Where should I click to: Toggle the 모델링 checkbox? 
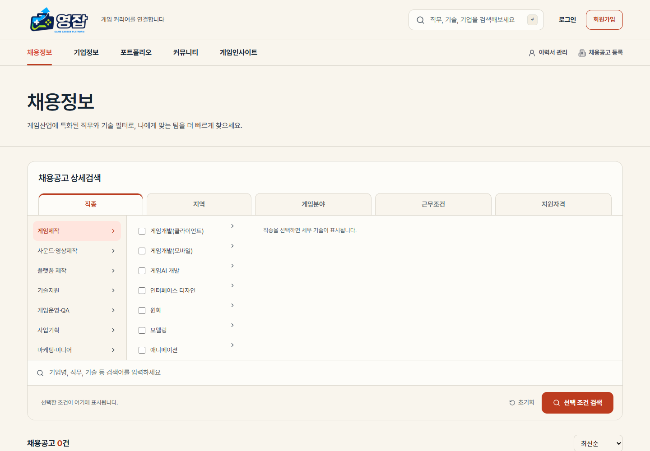click(142, 330)
